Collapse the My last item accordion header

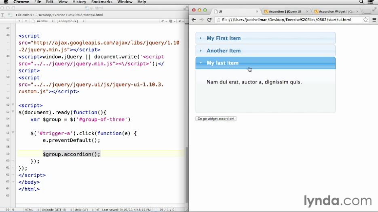[x=266, y=63]
